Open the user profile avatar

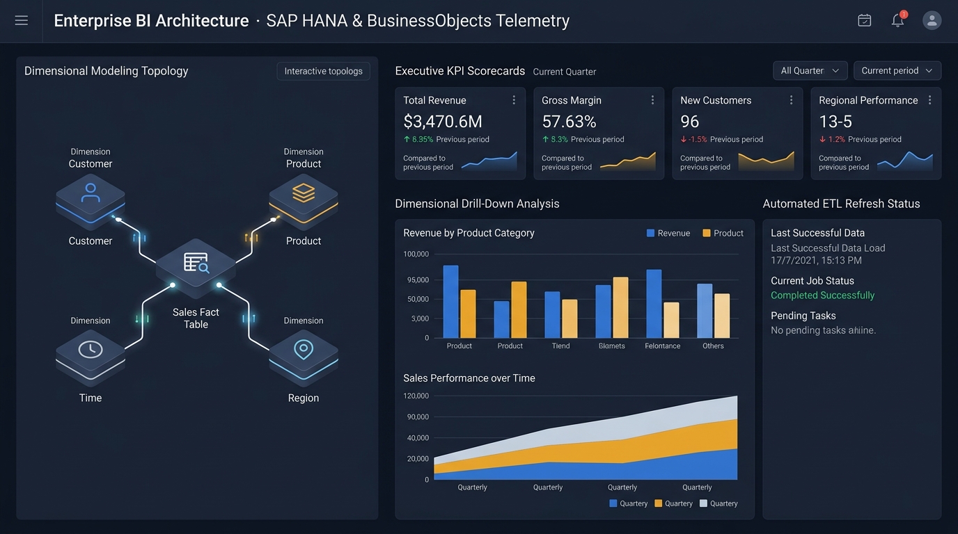[932, 20]
